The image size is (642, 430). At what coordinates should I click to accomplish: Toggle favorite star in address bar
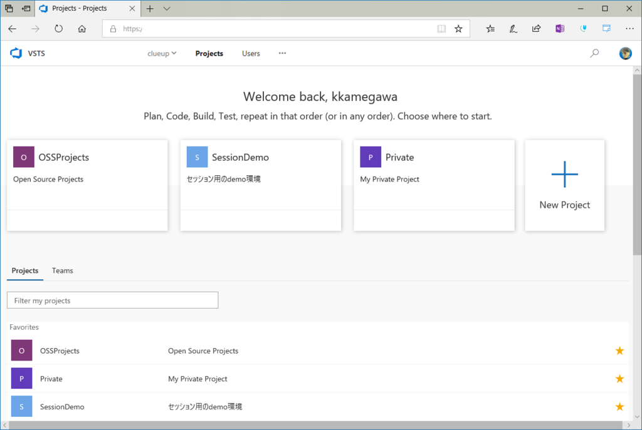coord(458,29)
